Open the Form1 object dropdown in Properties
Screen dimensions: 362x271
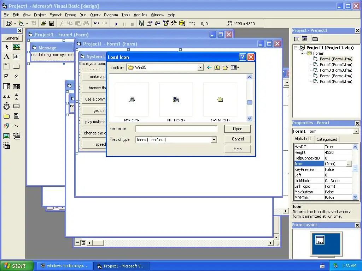tap(356, 131)
